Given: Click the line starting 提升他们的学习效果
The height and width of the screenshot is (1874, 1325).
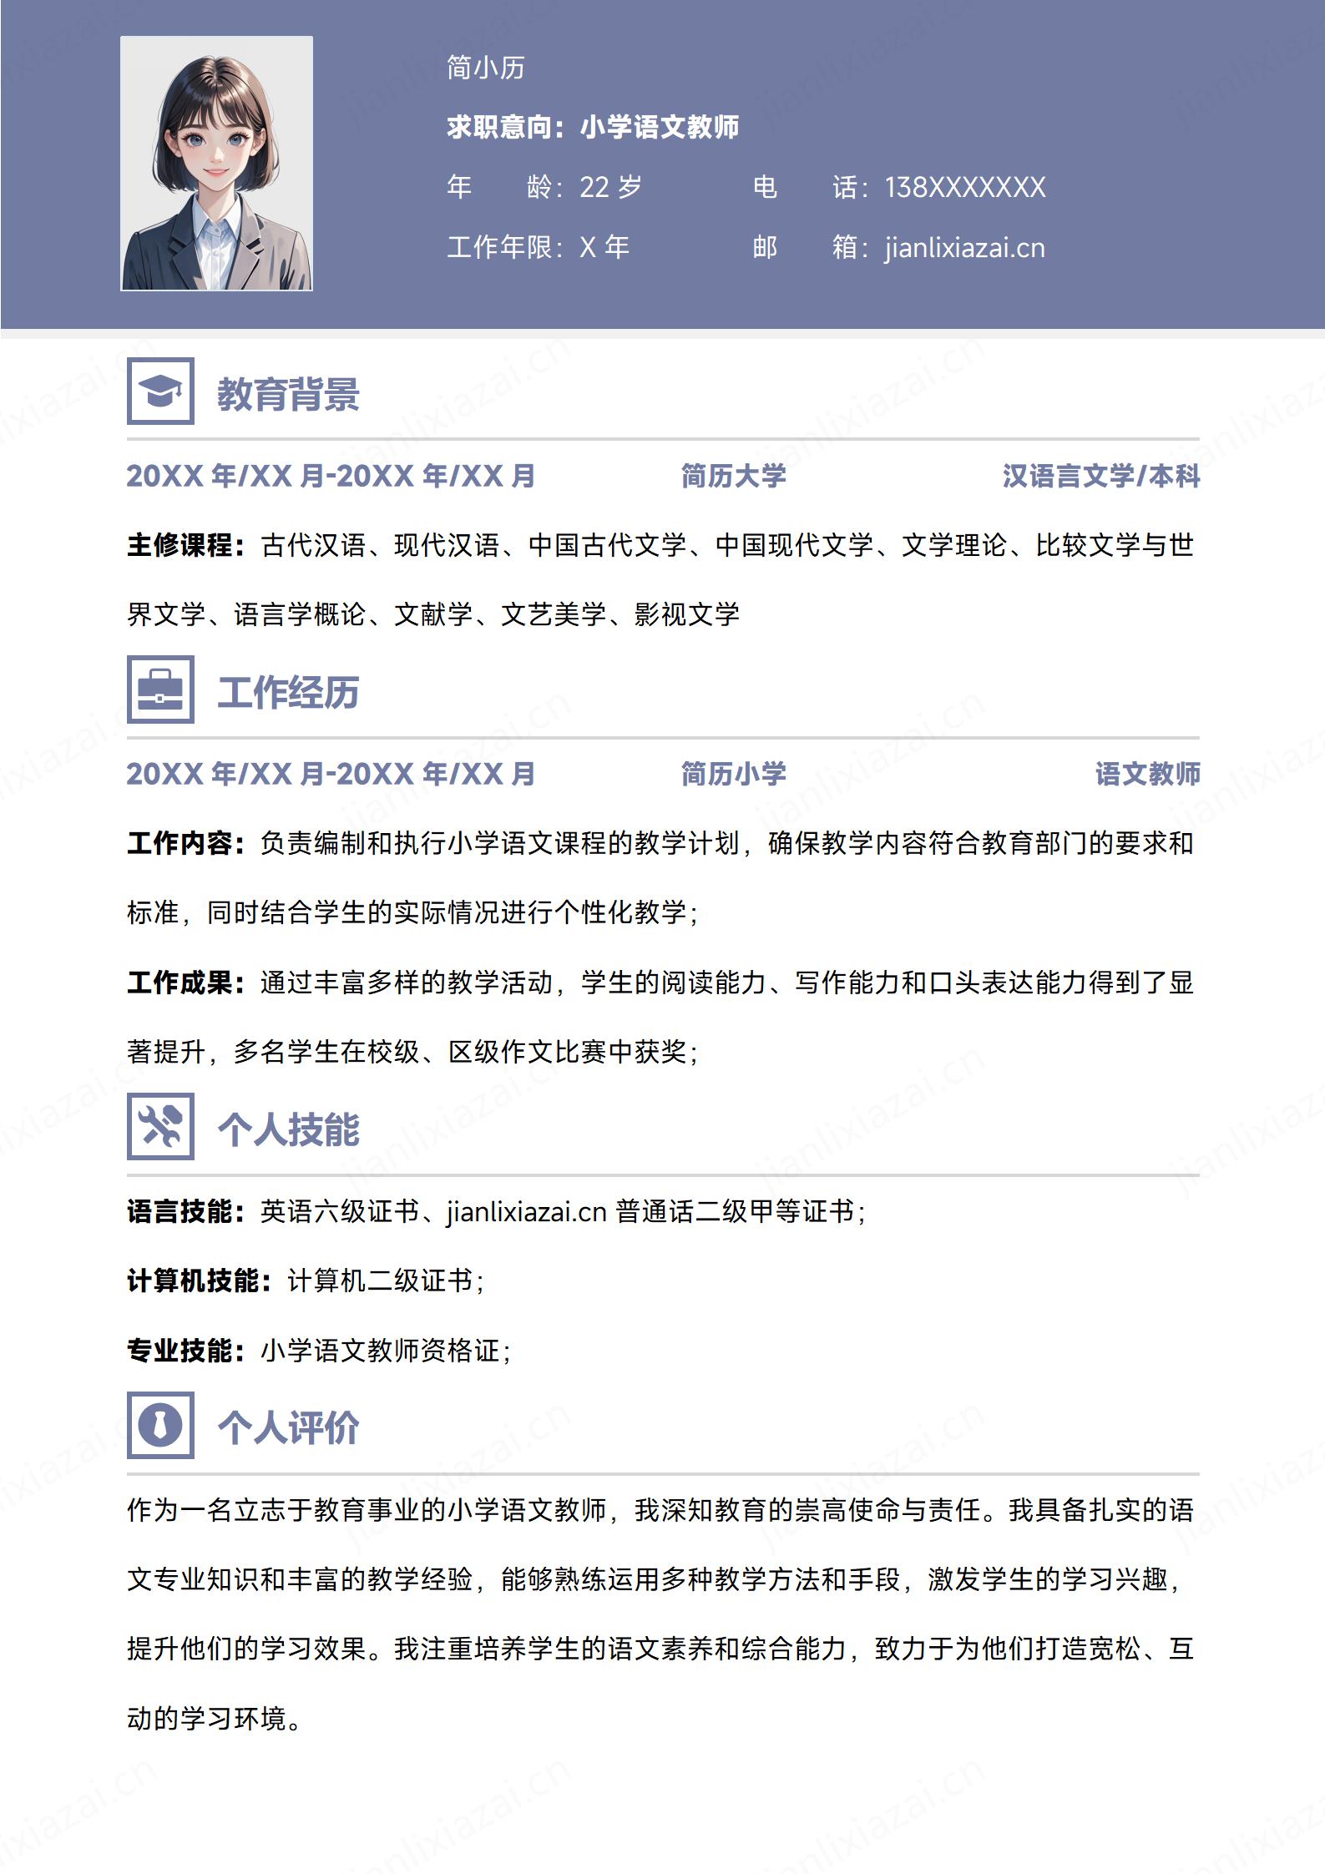Looking at the screenshot, I should [x=660, y=1649].
